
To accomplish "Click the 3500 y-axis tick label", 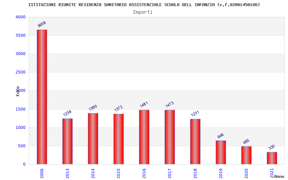I will click(21, 35).
